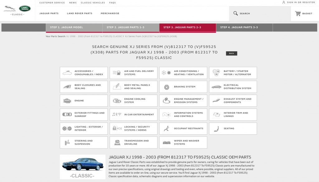The image size is (319, 182).
Task: Click the Interior Trim panels icon
Action: (x=217, y=115)
